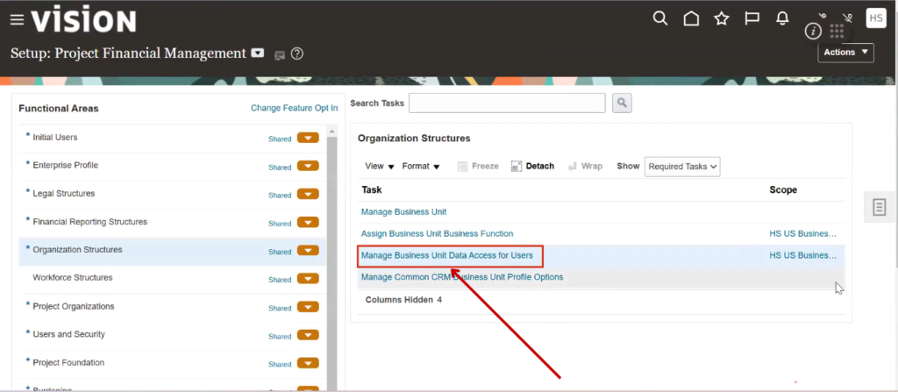Open the Setup offering dropdown arrow
898x392 pixels.
pyautogui.click(x=257, y=53)
